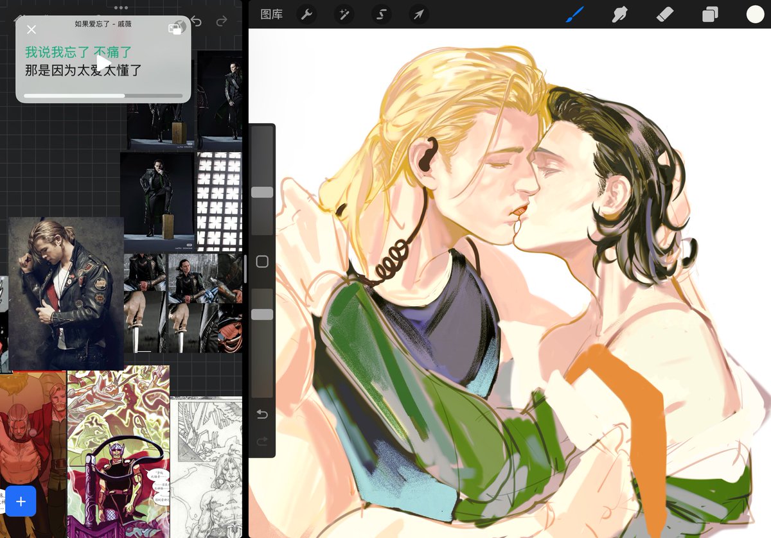771x538 pixels.
Task: Tap the square Modify button in sidebar
Action: (262, 261)
